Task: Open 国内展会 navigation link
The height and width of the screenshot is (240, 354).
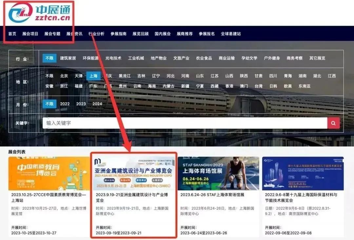Action: tap(163, 34)
